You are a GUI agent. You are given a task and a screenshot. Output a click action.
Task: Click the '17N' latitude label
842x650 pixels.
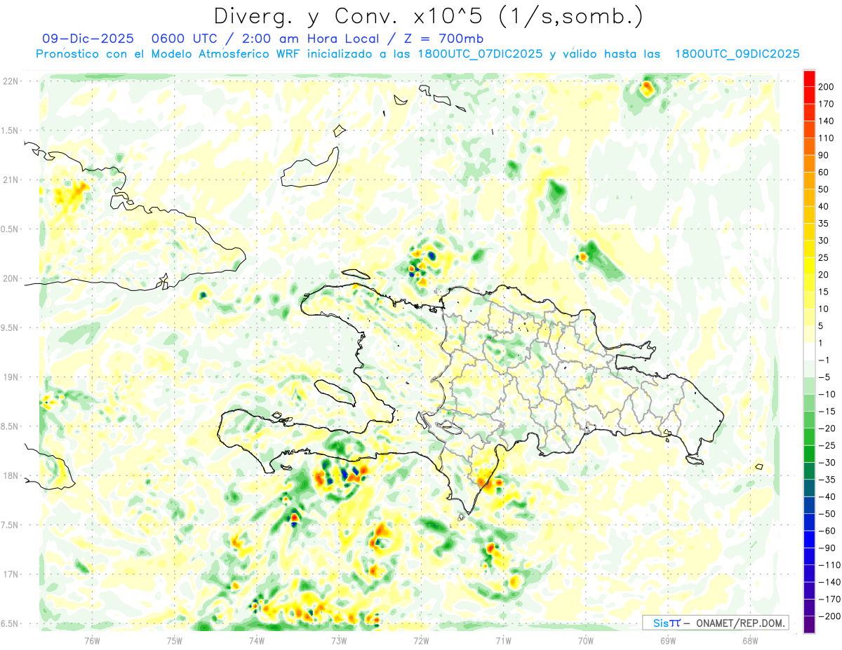click(x=10, y=574)
